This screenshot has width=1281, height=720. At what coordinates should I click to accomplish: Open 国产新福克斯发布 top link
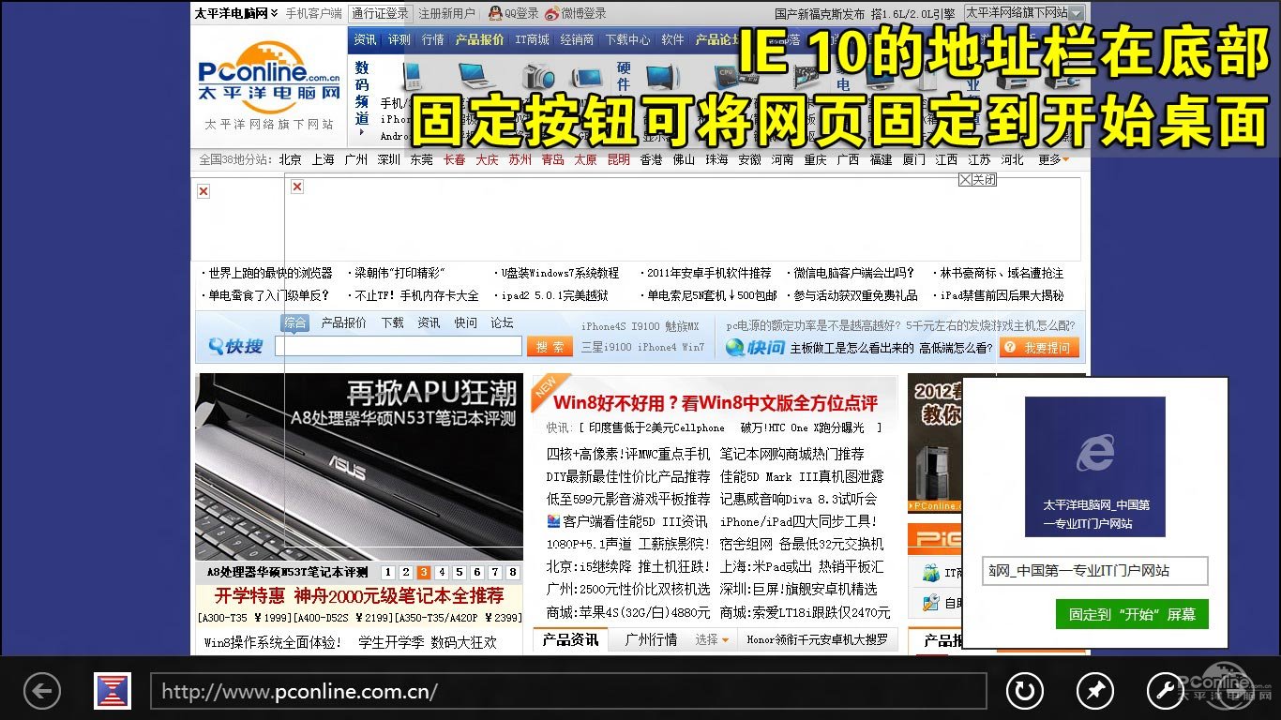point(820,13)
